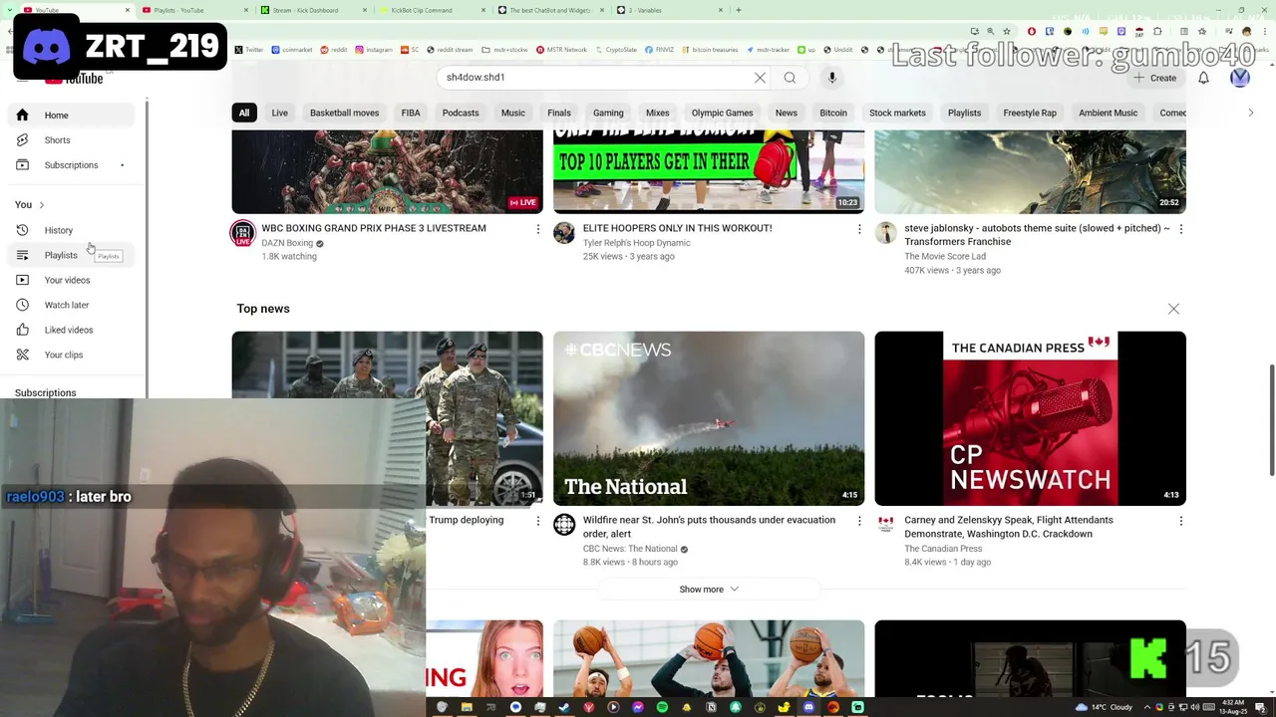This screenshot has width=1276, height=717.
Task: Select the FIBA filter chip
Action: 411,114
